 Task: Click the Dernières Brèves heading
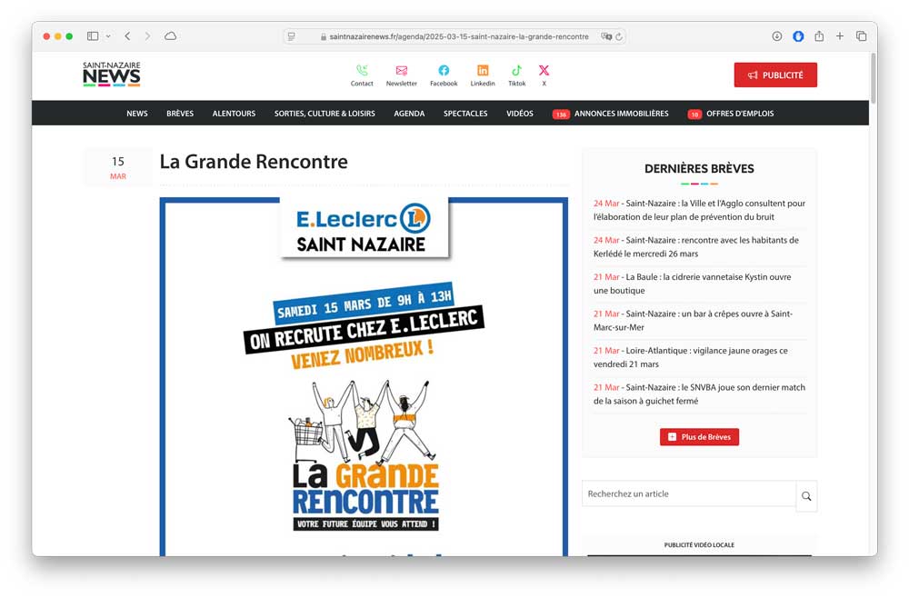point(699,169)
